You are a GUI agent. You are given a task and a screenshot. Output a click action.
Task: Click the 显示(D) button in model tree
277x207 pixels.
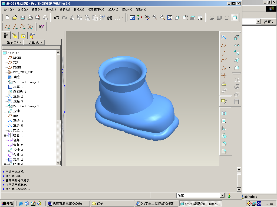(12, 42)
